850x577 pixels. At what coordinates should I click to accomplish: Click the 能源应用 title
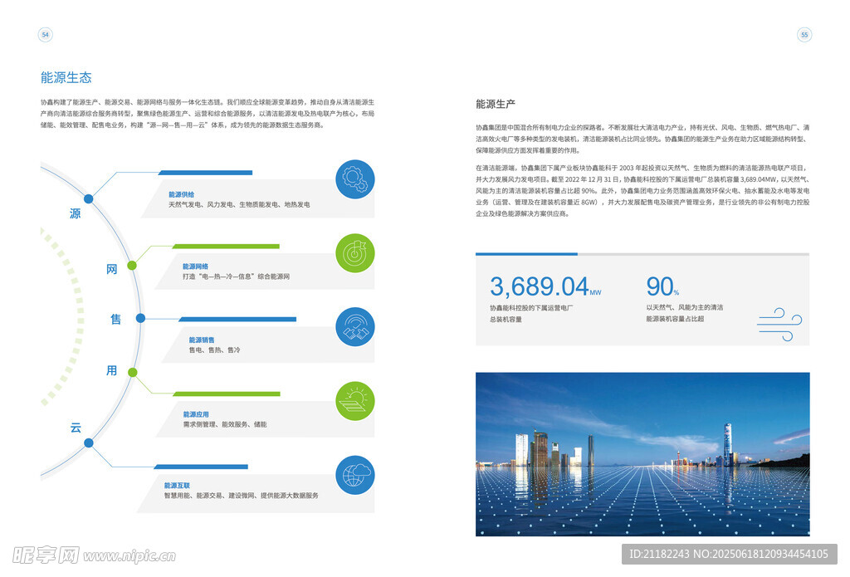196,413
